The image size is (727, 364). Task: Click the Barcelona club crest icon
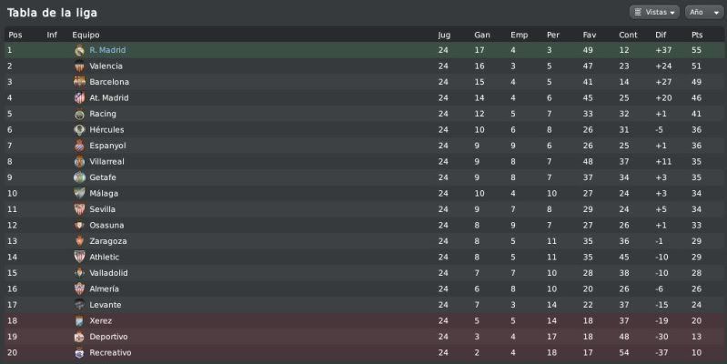click(x=79, y=82)
